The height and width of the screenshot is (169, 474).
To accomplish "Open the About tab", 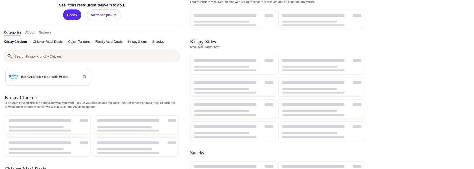I will [x=30, y=32].
